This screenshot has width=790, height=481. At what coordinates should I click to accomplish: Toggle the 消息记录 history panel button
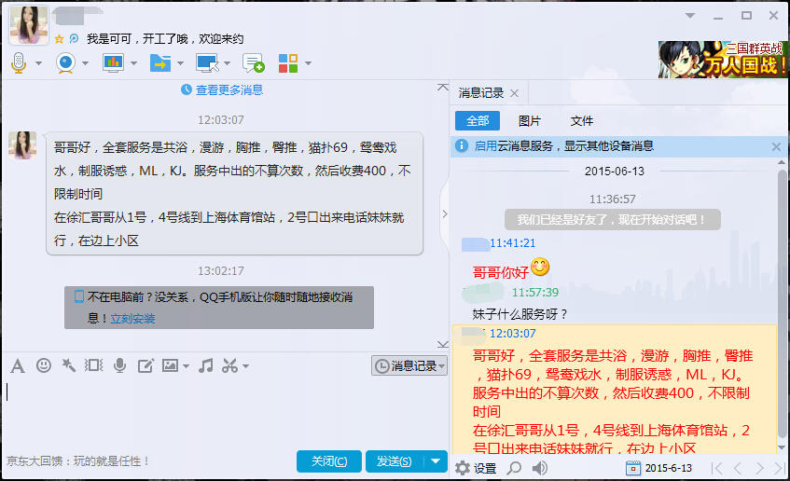click(x=409, y=366)
